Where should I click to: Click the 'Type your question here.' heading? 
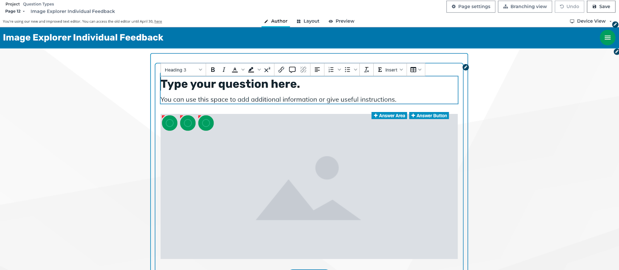pyautogui.click(x=230, y=84)
